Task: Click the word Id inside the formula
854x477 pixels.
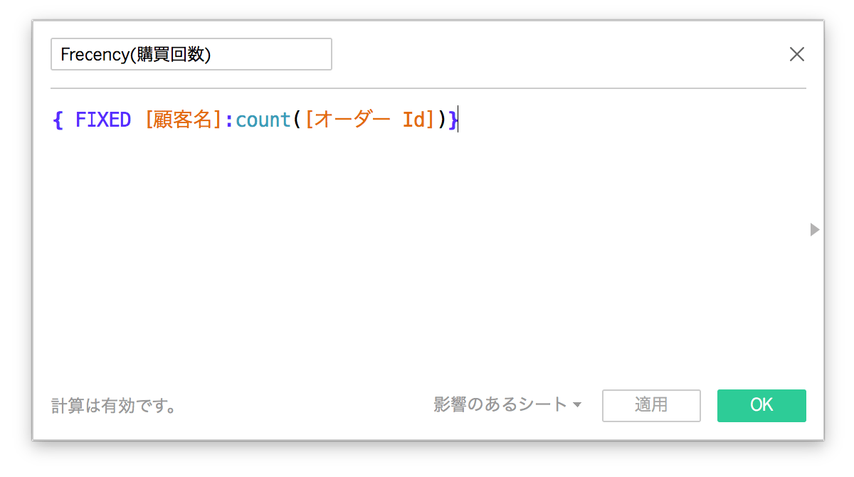Action: (413, 120)
